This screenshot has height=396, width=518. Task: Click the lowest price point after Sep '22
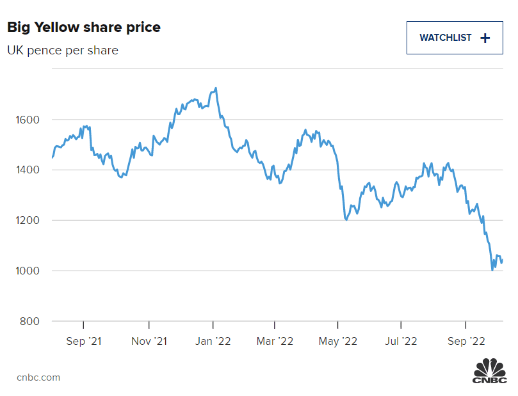[x=492, y=270]
